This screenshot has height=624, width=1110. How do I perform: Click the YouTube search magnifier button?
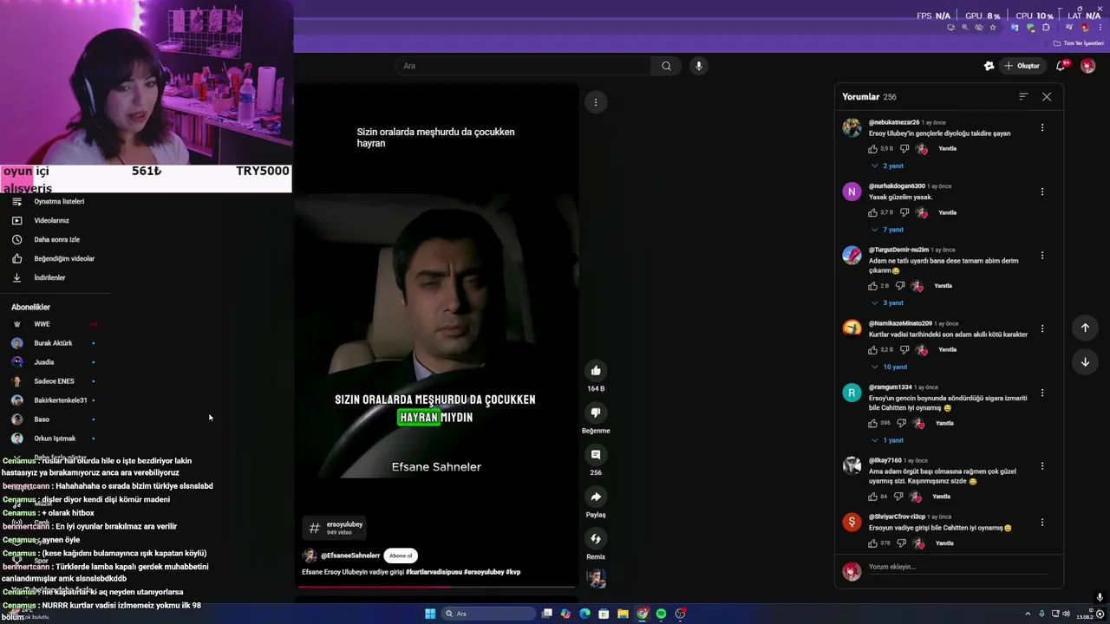666,66
